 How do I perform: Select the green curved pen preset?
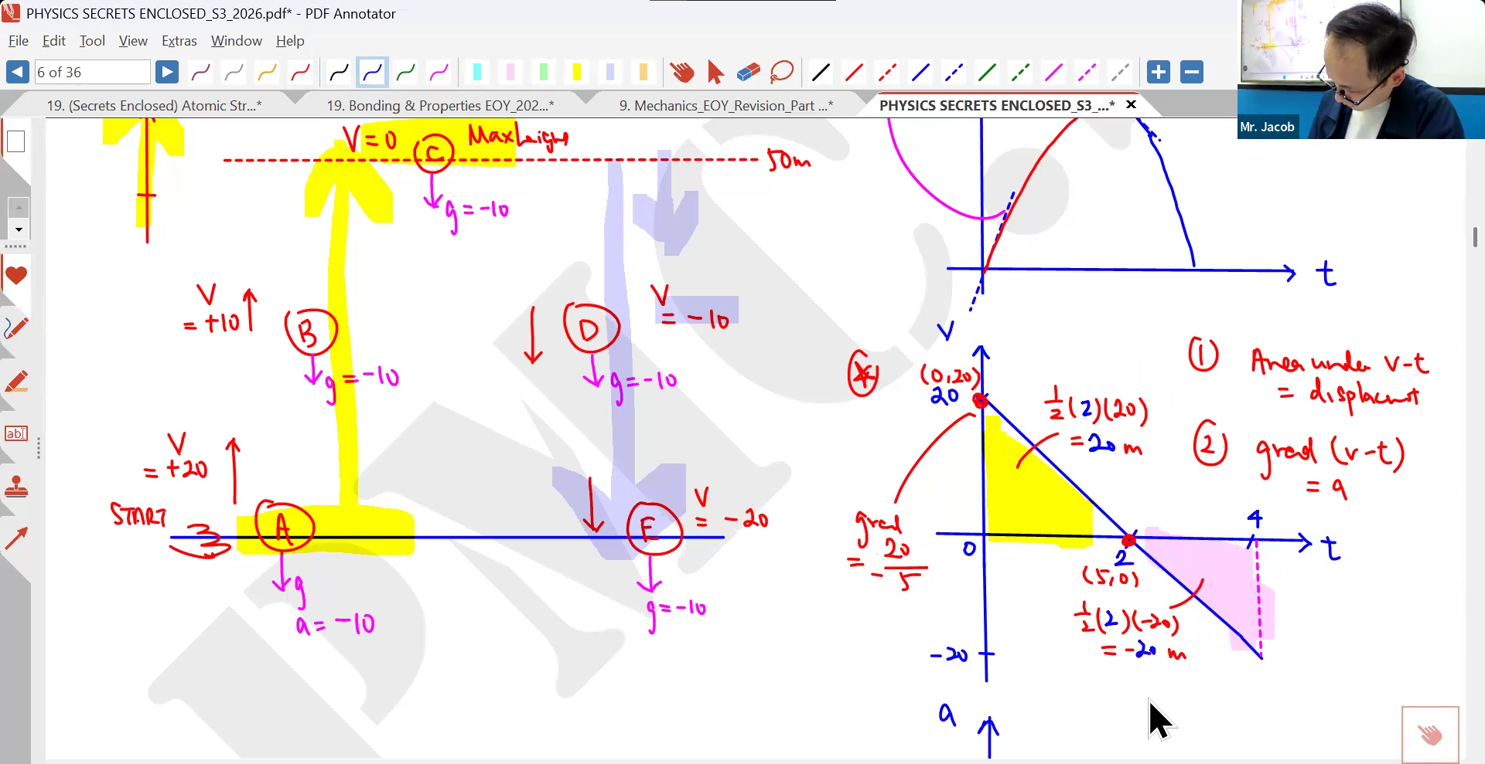click(x=405, y=73)
